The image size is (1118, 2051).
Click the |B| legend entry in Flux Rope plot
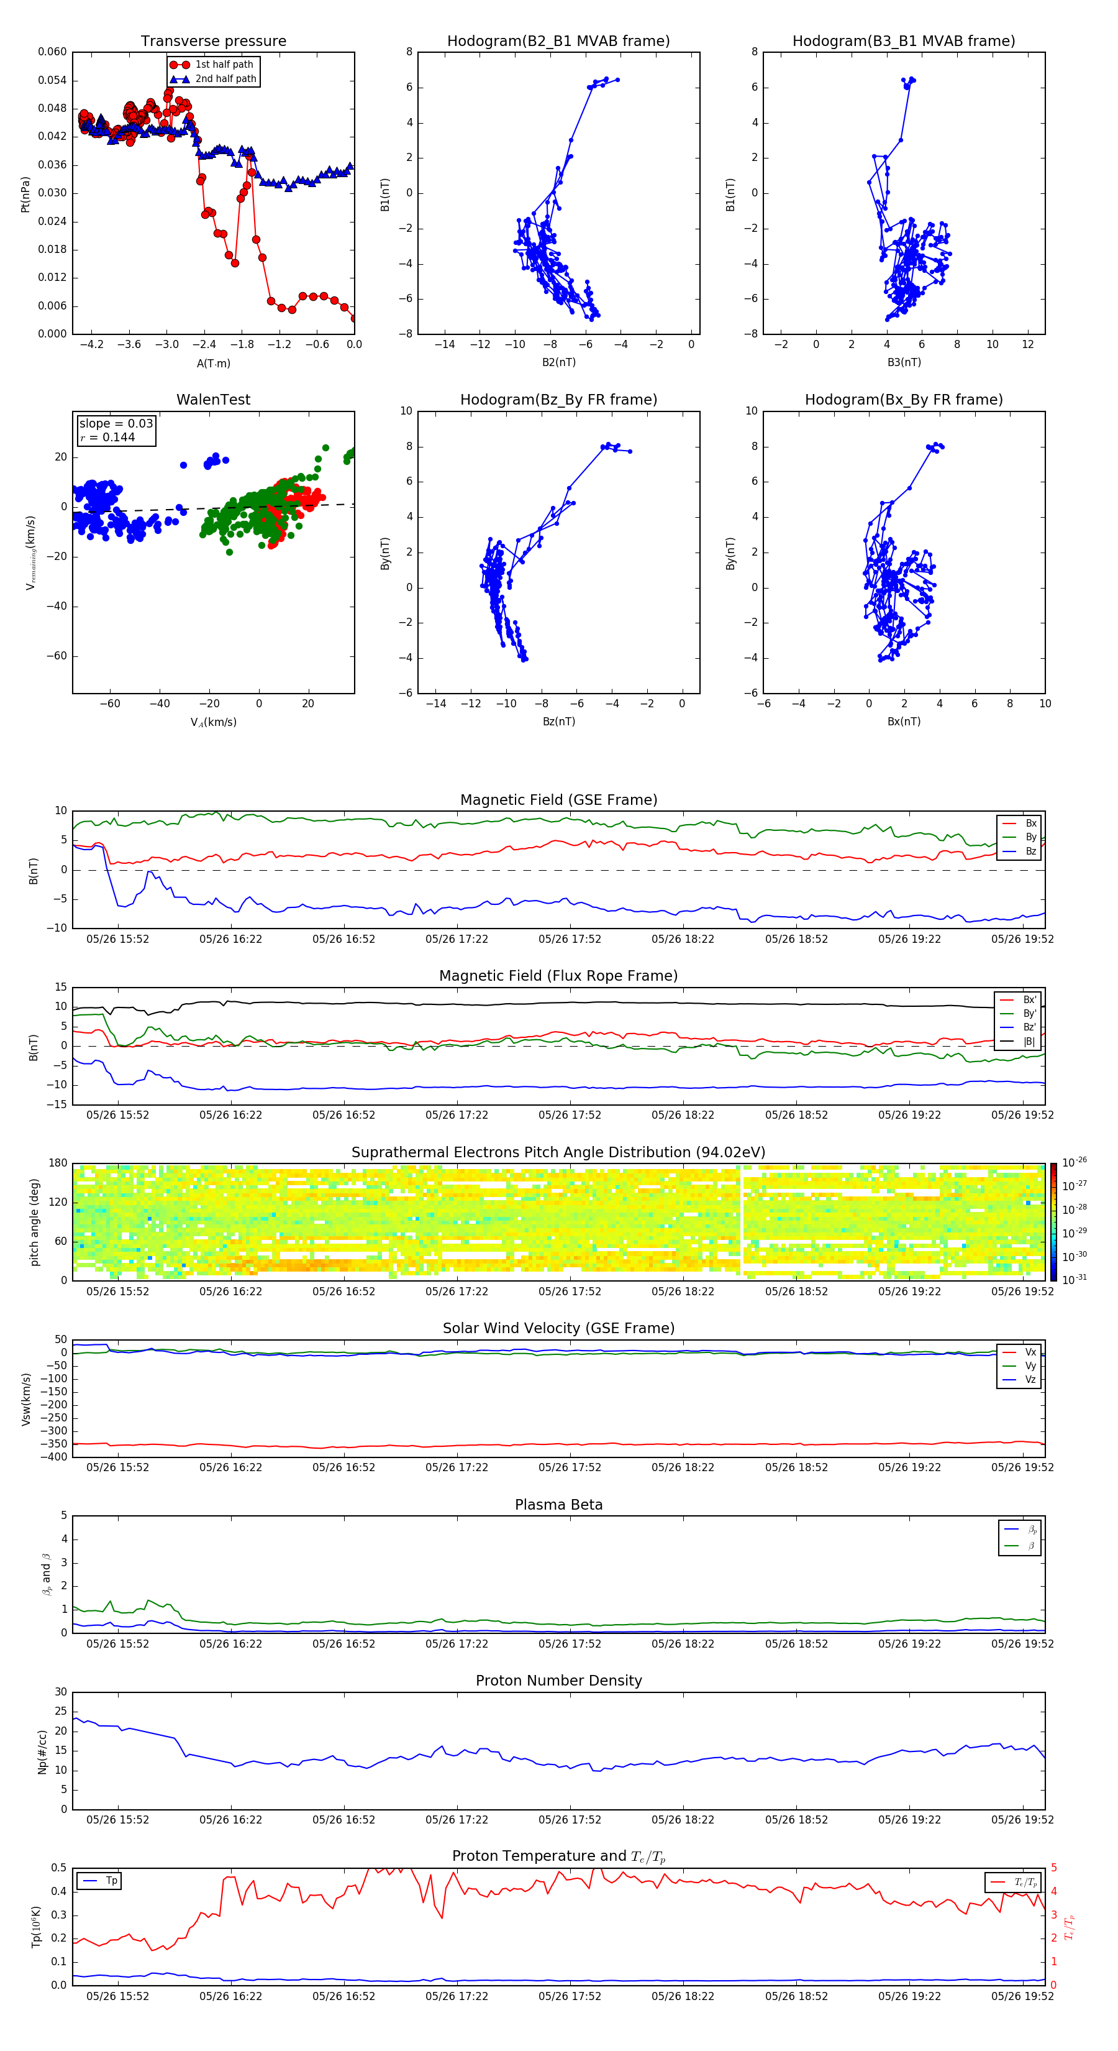tap(1018, 1042)
